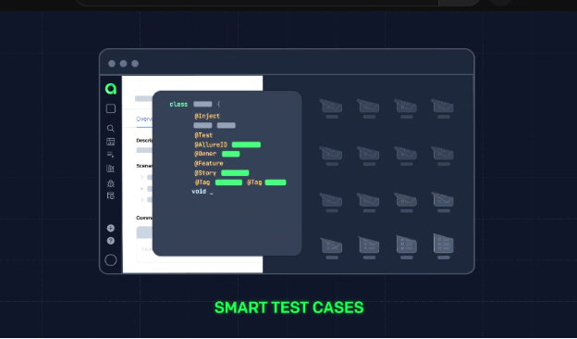
Task: Click the green Allure logo in sidebar
Action: [x=111, y=89]
